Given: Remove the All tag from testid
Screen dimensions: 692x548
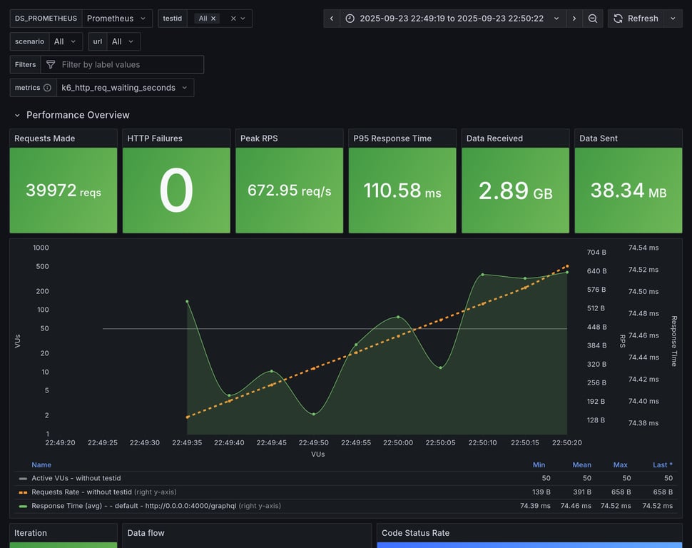Looking at the screenshot, I should 213,19.
